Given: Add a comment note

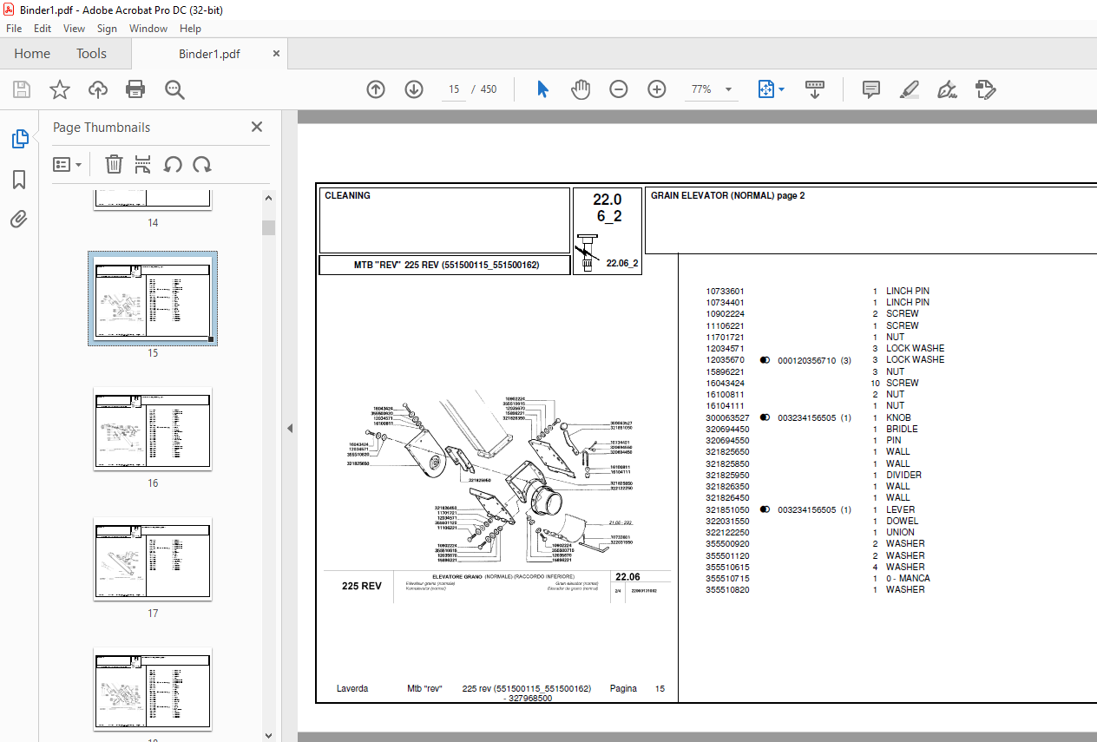Looking at the screenshot, I should pos(871,89).
